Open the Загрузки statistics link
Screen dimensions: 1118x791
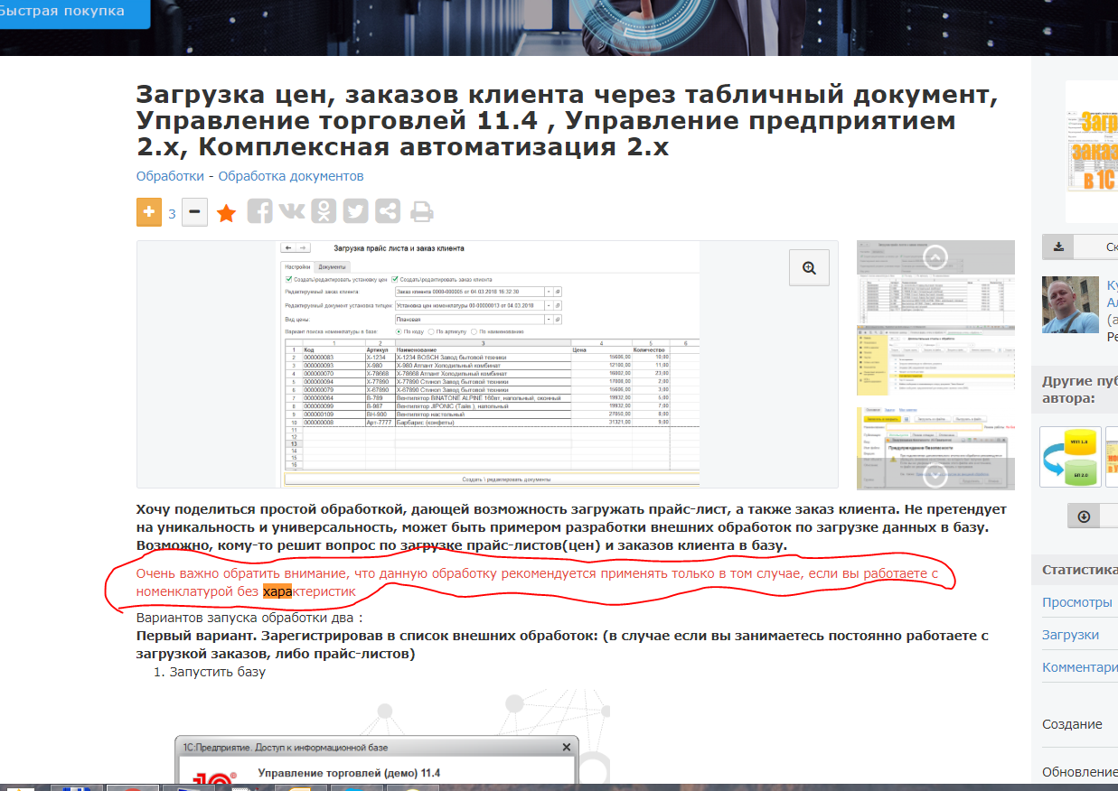click(1071, 635)
